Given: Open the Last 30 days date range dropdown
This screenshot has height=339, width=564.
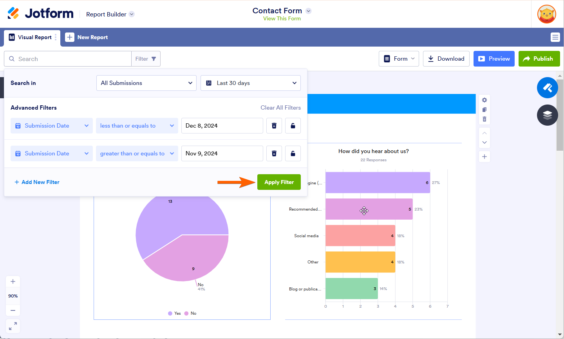Looking at the screenshot, I should (x=251, y=83).
